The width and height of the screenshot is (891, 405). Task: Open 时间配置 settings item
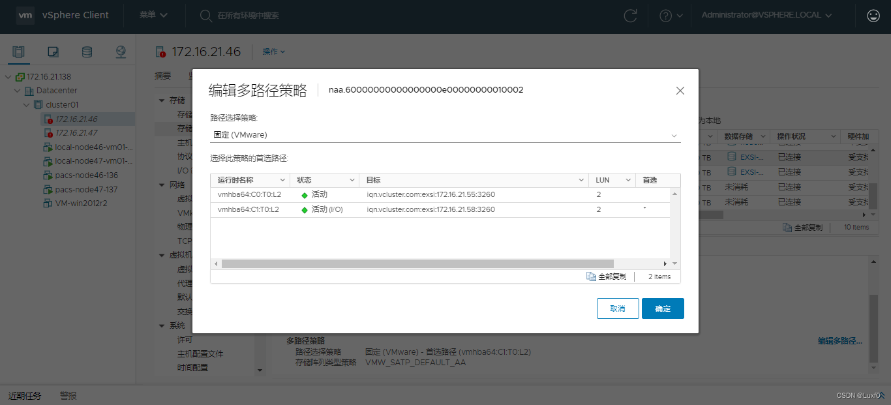193,368
